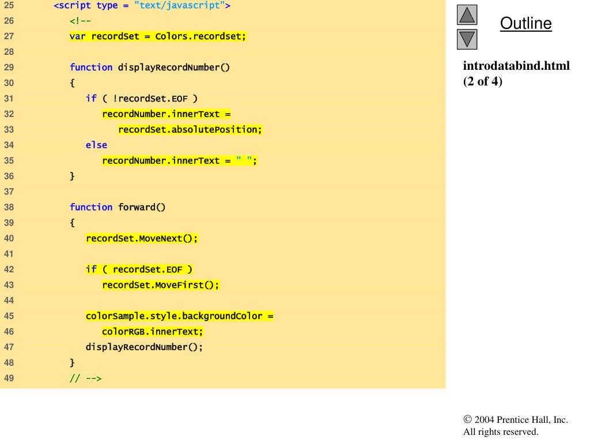Click the closing brace on line 36
Screen dimensions: 590x443
click(x=72, y=177)
